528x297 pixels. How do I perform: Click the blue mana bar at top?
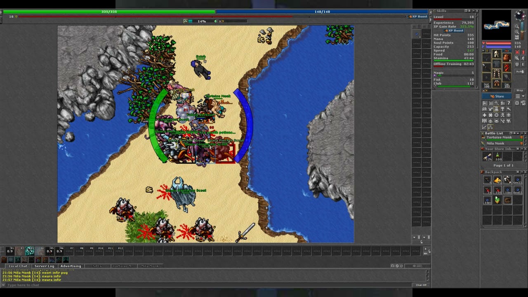[x=322, y=12]
